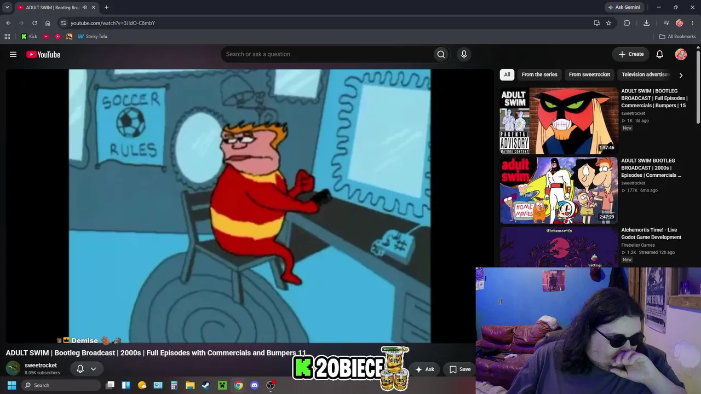
Task: Click the Ask Gemini button
Action: (623, 8)
